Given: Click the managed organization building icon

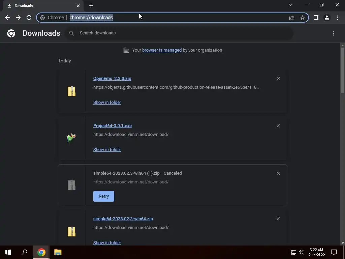Looking at the screenshot, I should tap(126, 50).
